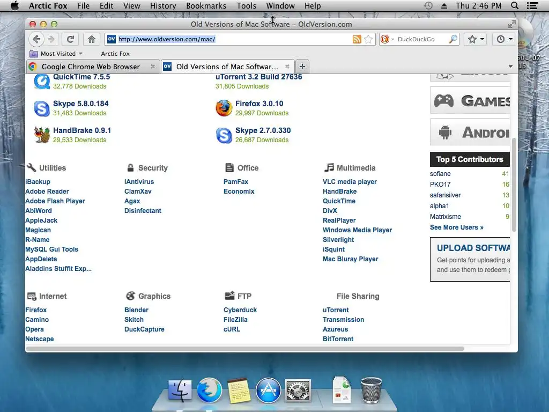
Task: Click the vertical scrollbar thumb on right
Action: (514, 185)
